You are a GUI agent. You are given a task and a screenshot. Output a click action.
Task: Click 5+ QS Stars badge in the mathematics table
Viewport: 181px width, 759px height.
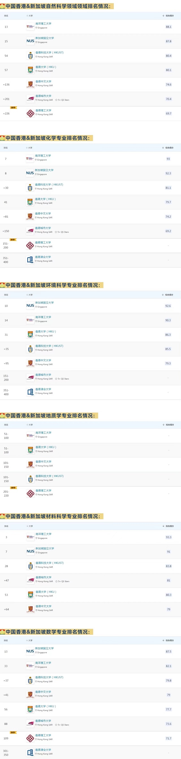click(x=62, y=725)
